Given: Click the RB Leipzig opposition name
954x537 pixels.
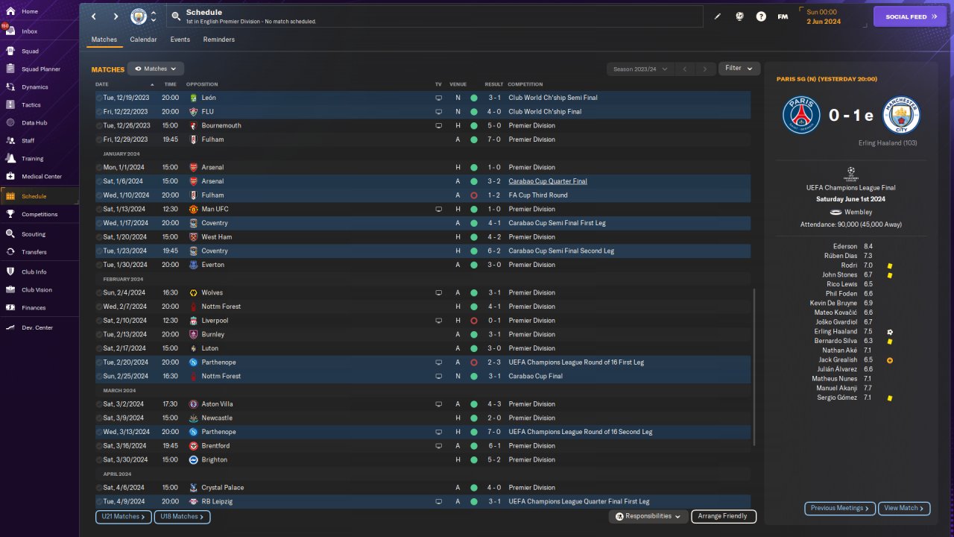Looking at the screenshot, I should click(217, 502).
